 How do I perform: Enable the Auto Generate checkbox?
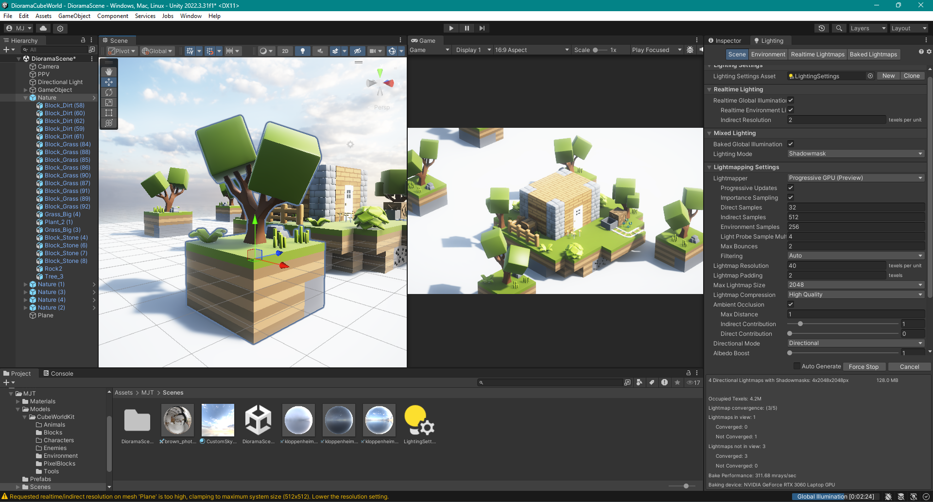[797, 366]
